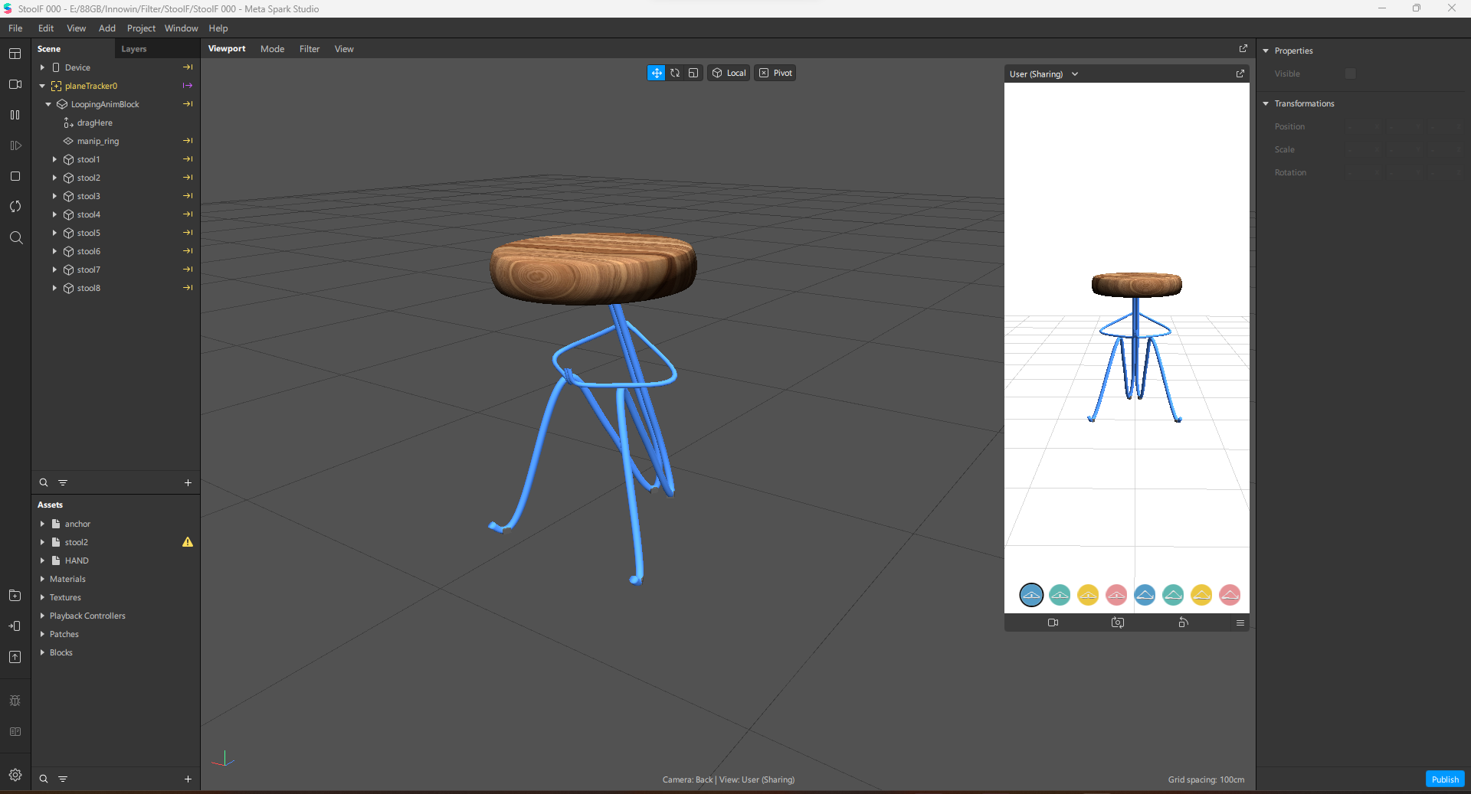Open the workspace layout switcher icon

click(x=15, y=54)
